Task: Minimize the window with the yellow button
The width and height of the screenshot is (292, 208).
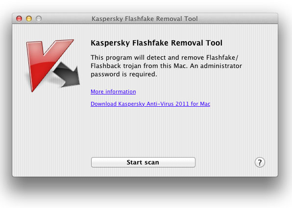Action: pyautogui.click(x=29, y=19)
